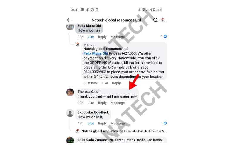Viewport: 234px width, 156px height.
Task: Reply to the Natech author comment
Action: (x=116, y=83)
